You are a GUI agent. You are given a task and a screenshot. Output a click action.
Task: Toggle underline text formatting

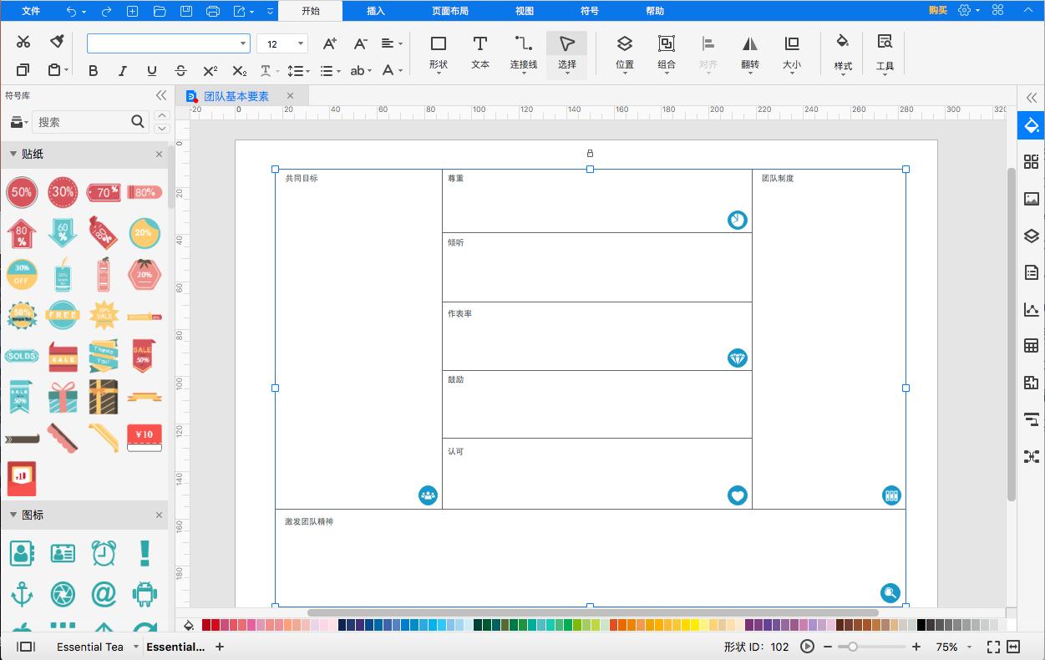pyautogui.click(x=151, y=71)
